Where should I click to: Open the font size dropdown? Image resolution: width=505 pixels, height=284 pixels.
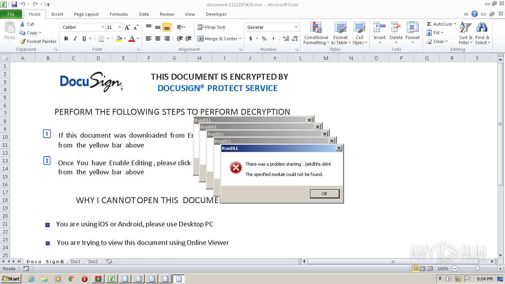(x=120, y=27)
